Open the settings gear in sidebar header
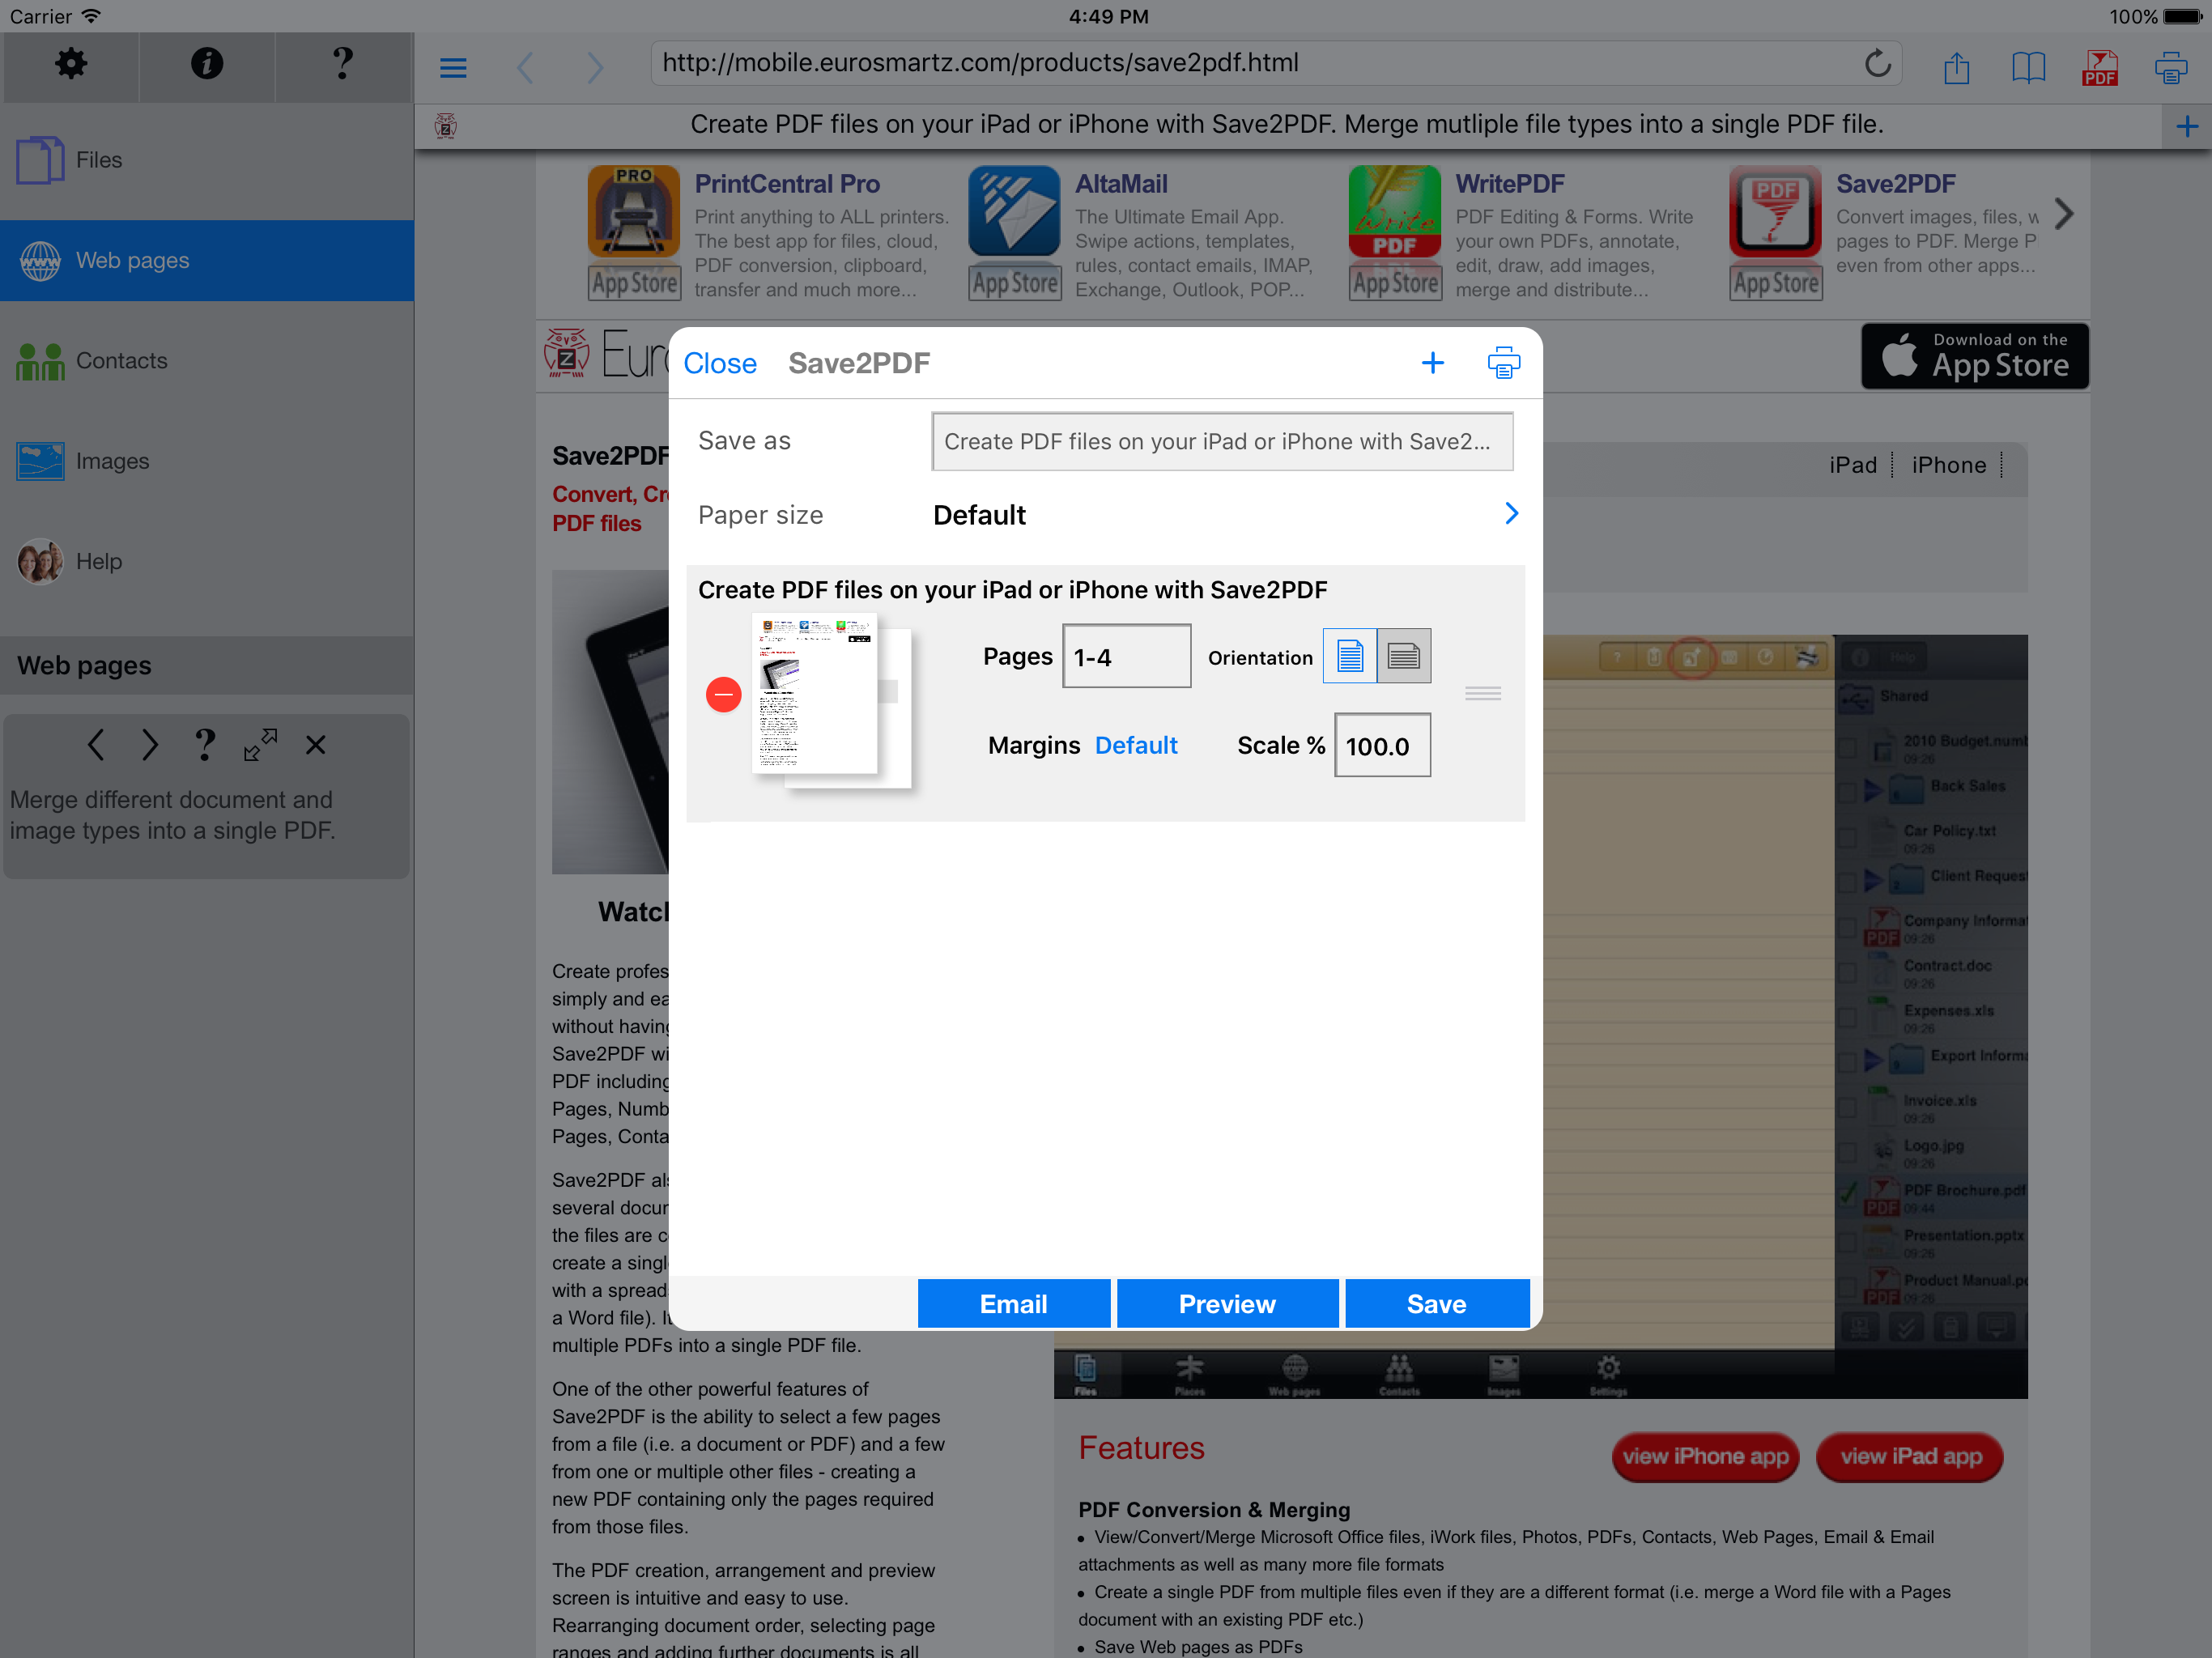2212x1658 pixels. point(70,64)
